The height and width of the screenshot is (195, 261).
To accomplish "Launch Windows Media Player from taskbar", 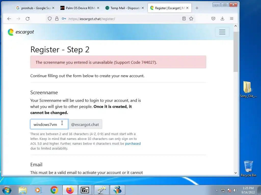I will coord(38,190).
